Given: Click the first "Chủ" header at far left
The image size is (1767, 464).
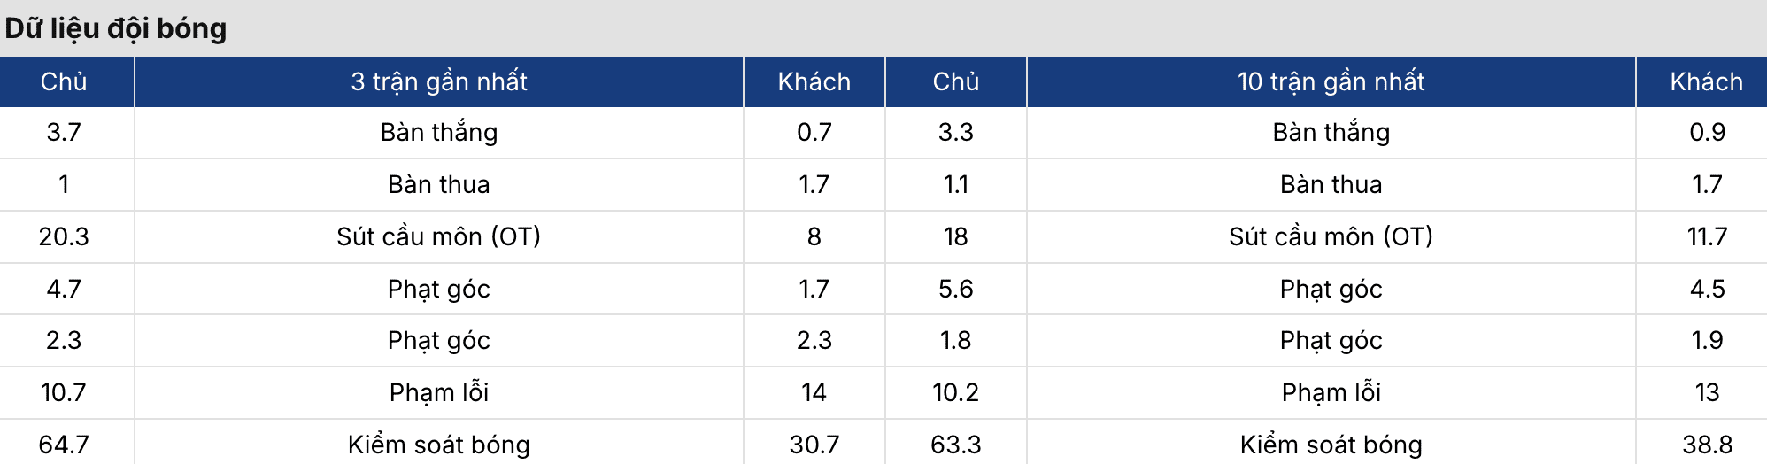Looking at the screenshot, I should pyautogui.click(x=64, y=81).
